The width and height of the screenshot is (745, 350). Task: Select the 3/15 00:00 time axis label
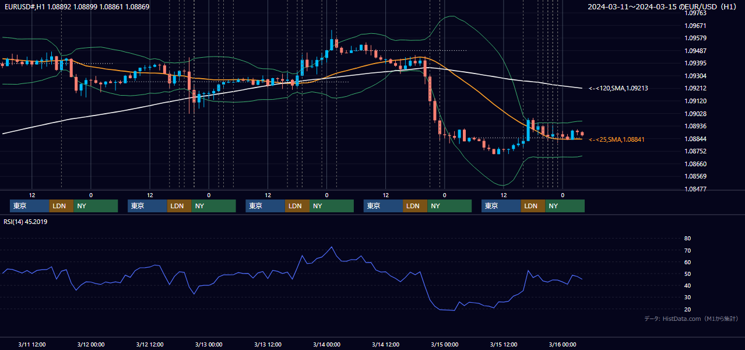(444, 344)
